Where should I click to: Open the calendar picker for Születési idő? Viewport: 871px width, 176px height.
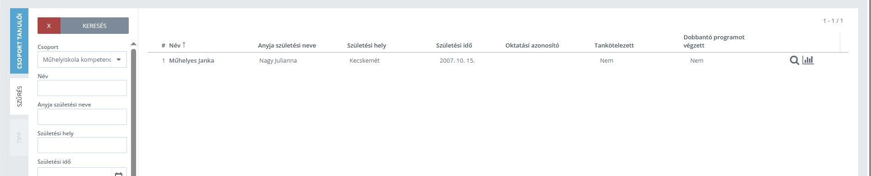tap(119, 174)
